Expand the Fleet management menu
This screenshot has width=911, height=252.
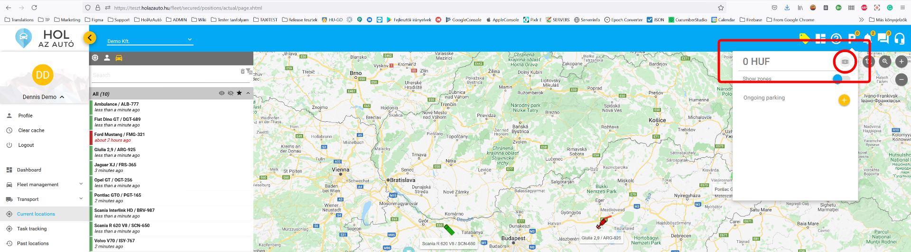[x=44, y=185]
